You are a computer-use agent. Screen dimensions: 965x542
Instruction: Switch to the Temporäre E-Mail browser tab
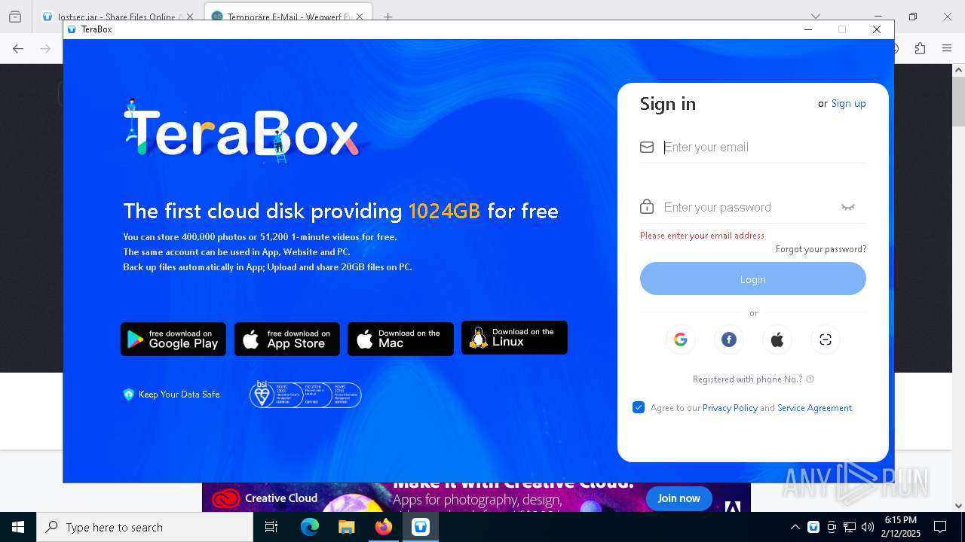pyautogui.click(x=289, y=17)
